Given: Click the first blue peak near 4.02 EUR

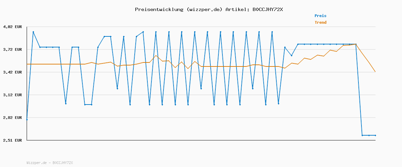Looking at the screenshot, I should pyautogui.click(x=33, y=32).
